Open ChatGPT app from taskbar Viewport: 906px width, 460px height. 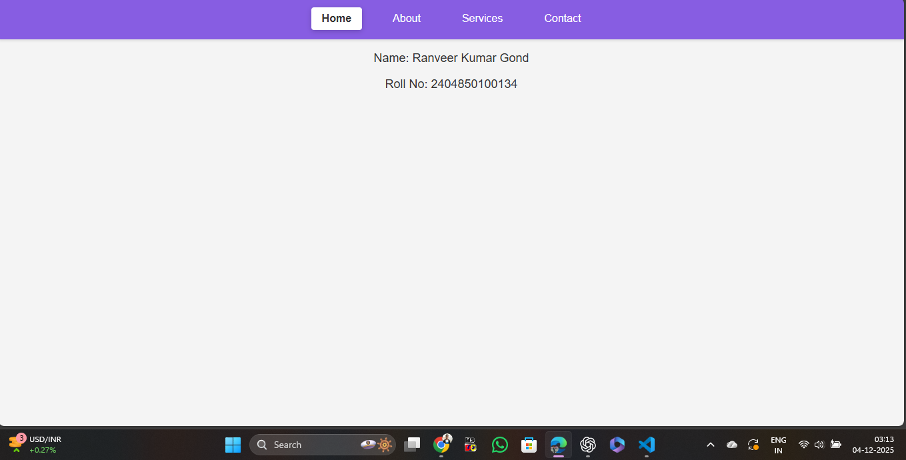pyautogui.click(x=587, y=445)
